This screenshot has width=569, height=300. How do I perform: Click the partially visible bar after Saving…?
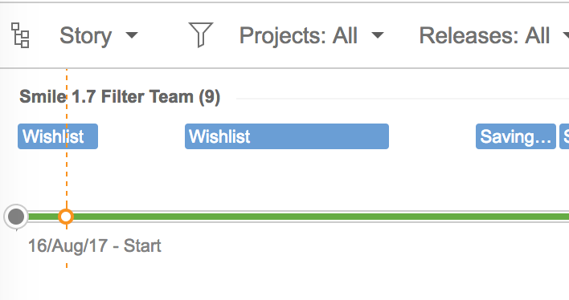coord(564,136)
